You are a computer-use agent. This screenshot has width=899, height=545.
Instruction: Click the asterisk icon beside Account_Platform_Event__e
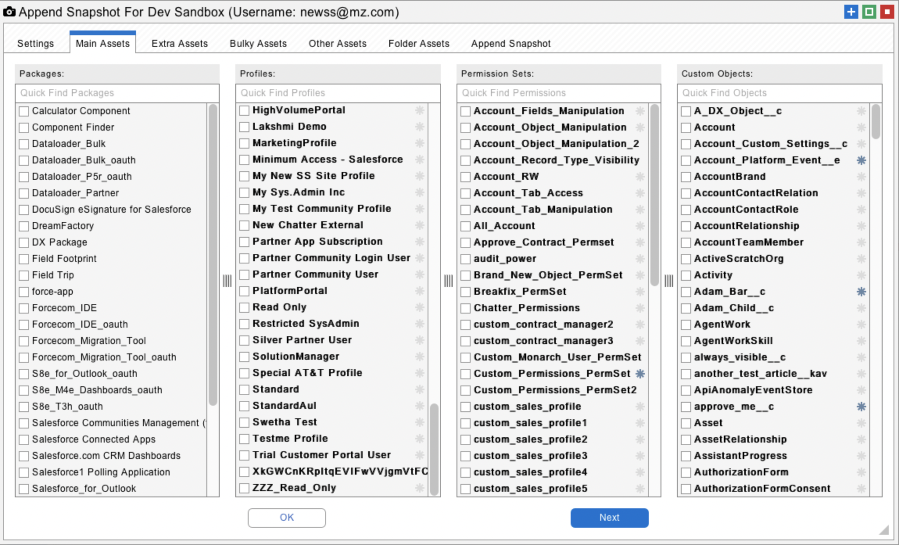(x=861, y=160)
